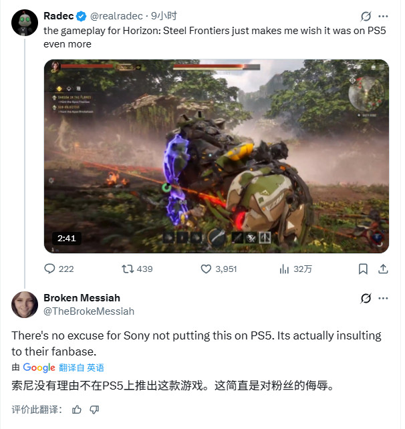Image resolution: width=405 pixels, height=429 pixels.
Task: Open more options menu on Radec's tweet
Action: point(383,16)
